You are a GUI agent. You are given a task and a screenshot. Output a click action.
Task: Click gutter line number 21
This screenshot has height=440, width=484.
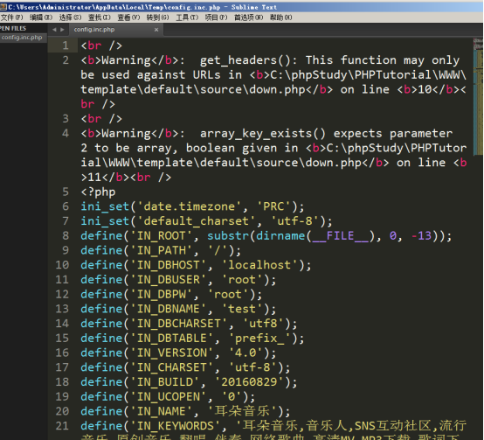point(62,426)
